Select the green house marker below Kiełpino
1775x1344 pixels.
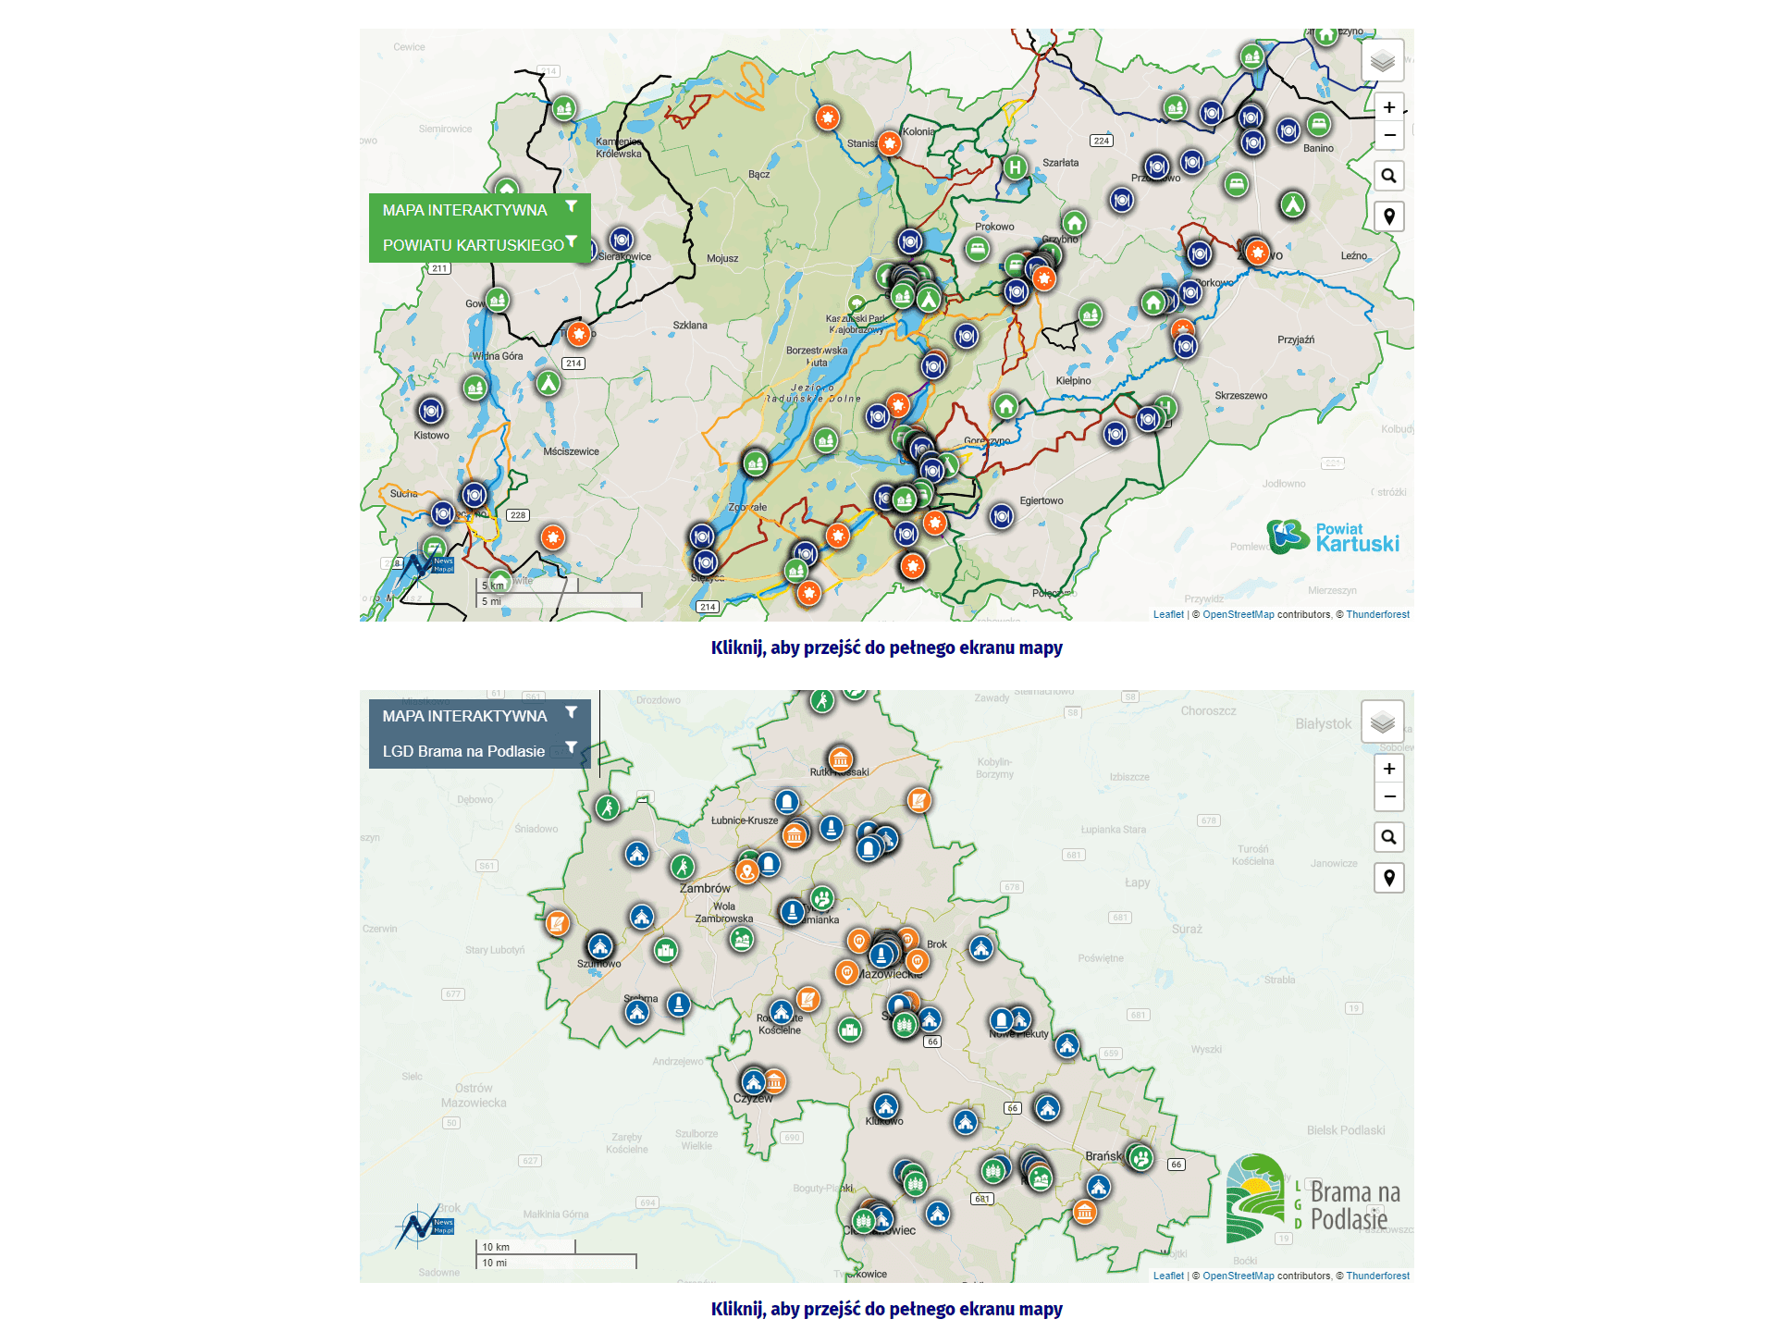pos(1006,405)
